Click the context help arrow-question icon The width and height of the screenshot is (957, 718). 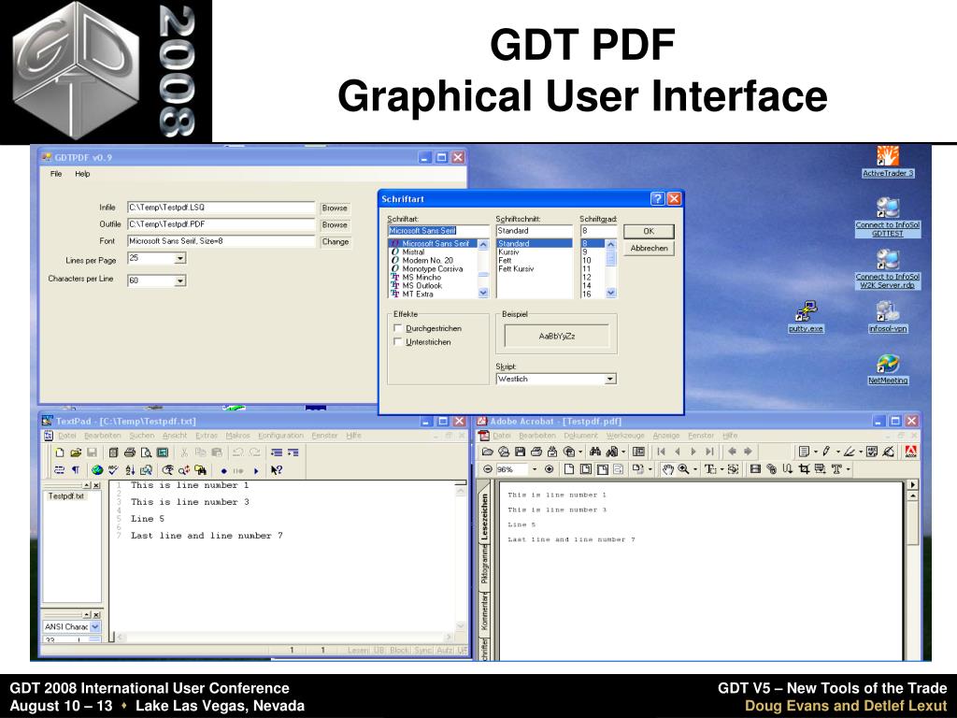277,470
